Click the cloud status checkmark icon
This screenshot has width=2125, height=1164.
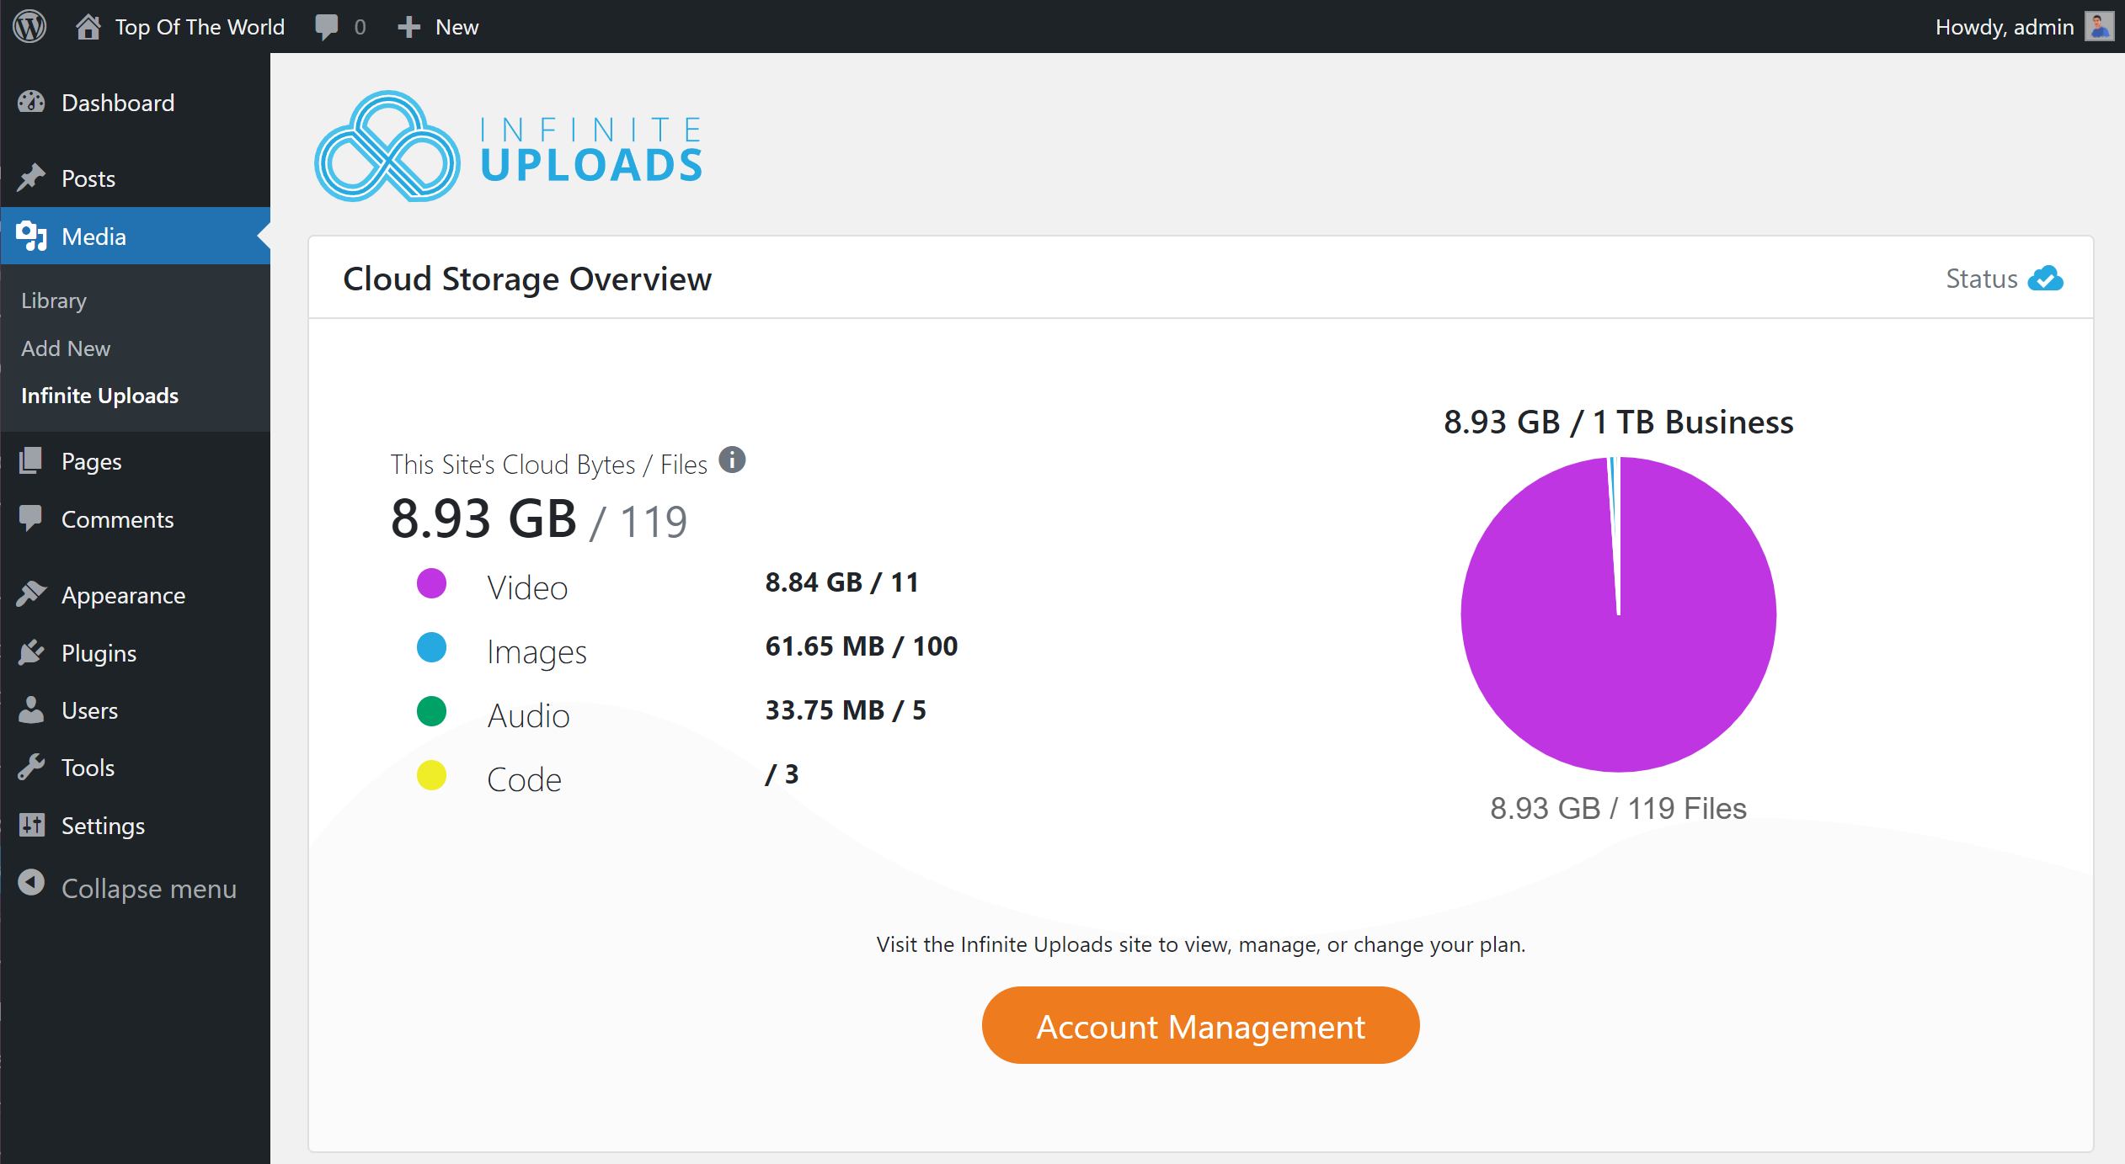coord(2045,278)
